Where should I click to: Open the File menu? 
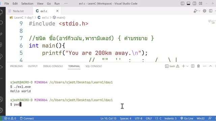point(7,4)
